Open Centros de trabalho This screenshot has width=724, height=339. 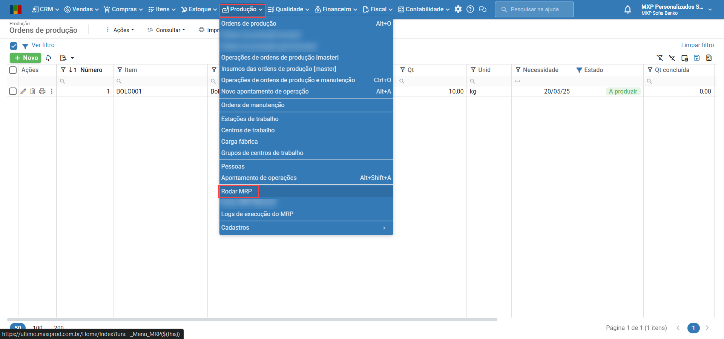coord(306,130)
